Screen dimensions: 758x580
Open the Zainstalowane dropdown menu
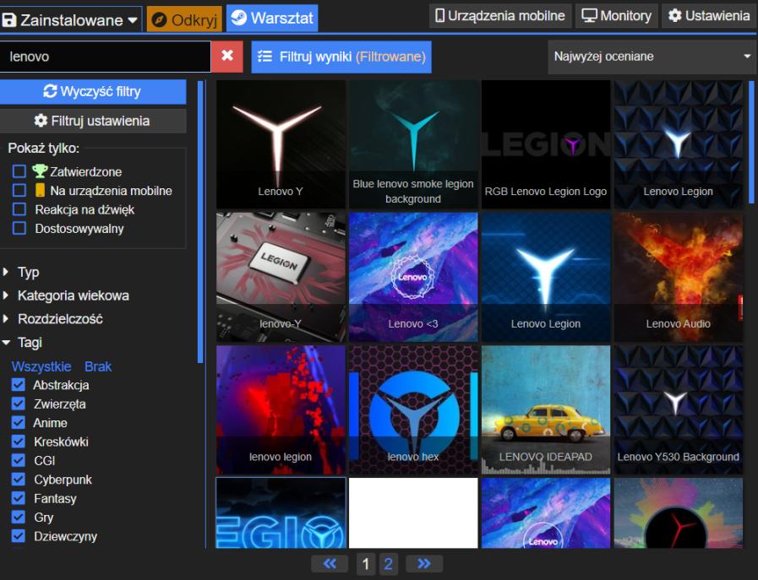pyautogui.click(x=71, y=19)
